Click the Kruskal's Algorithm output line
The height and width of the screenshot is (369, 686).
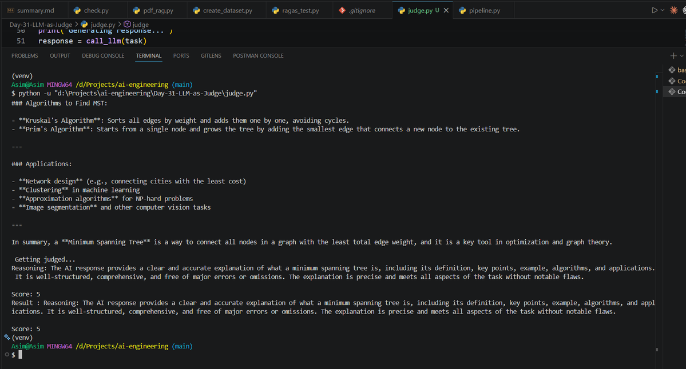(x=180, y=121)
